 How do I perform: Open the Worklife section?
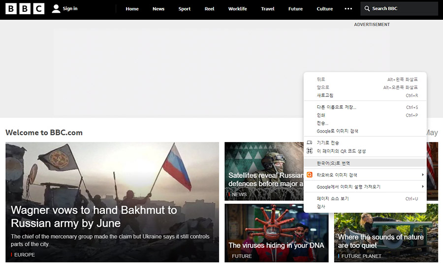(238, 9)
